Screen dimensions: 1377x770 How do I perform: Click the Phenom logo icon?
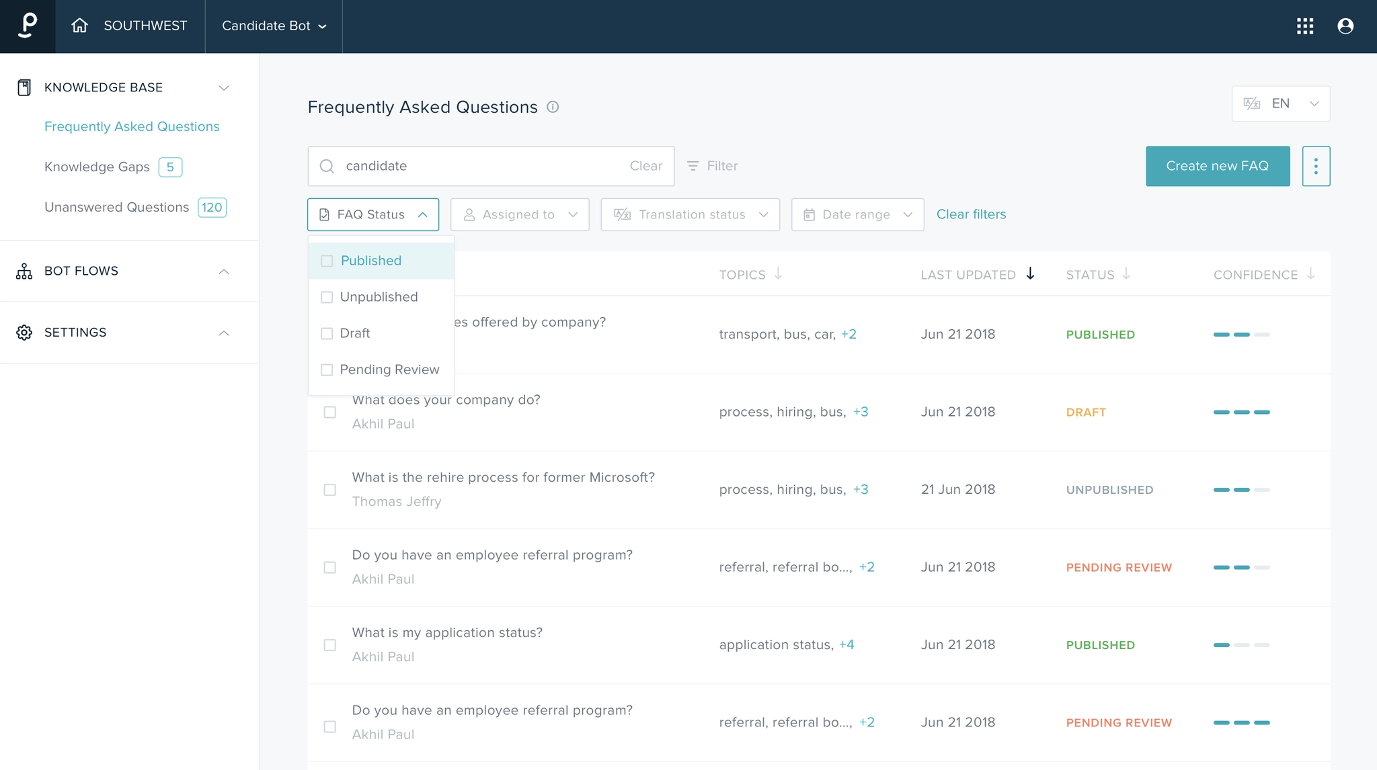[x=28, y=26]
